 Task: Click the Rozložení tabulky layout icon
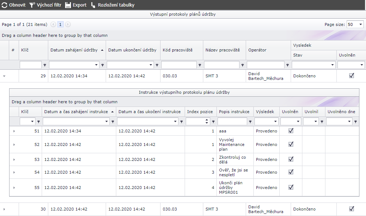pos(93,5)
